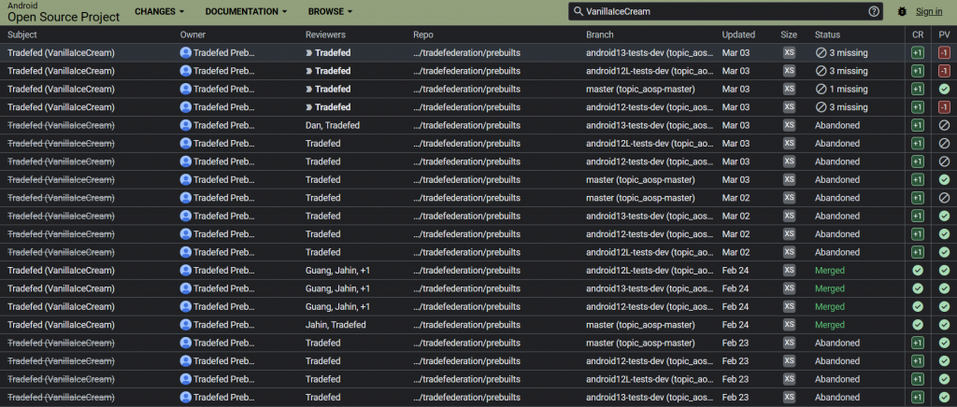Click reviewers Guang, Jahin, +1 in android13-tests-dev Merged row
The width and height of the screenshot is (957, 407).
pos(337,288)
